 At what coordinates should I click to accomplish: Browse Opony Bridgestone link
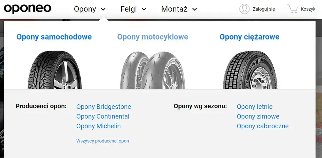pyautogui.click(x=103, y=107)
